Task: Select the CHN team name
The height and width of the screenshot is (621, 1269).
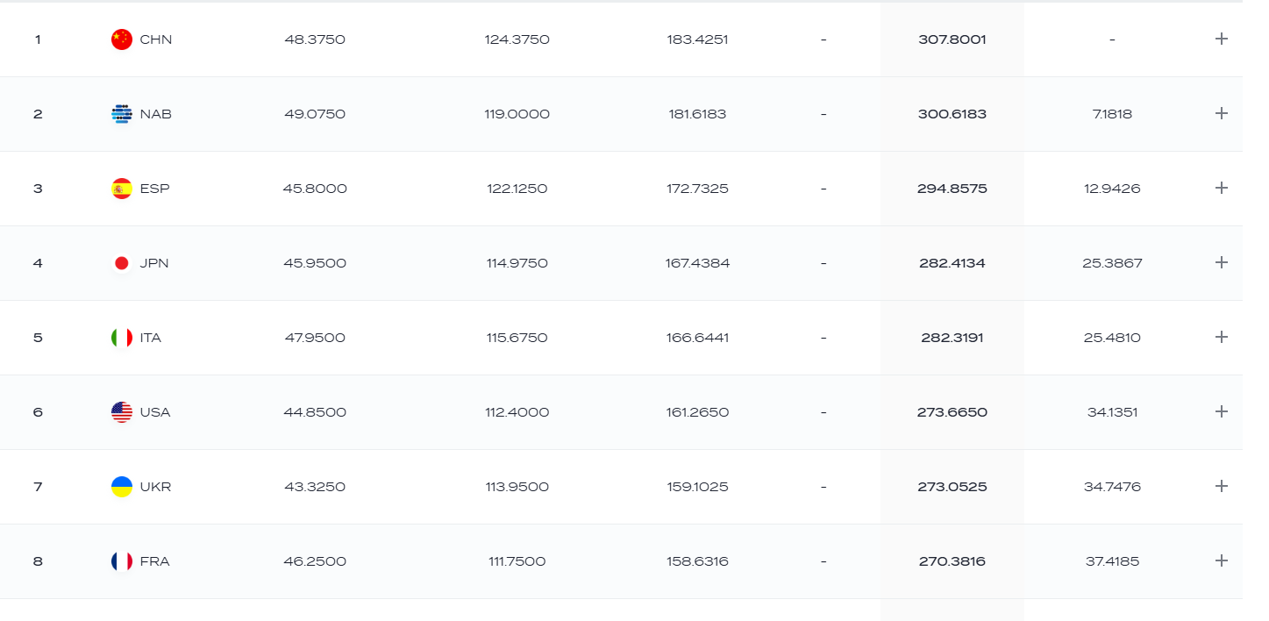Action: coord(156,39)
